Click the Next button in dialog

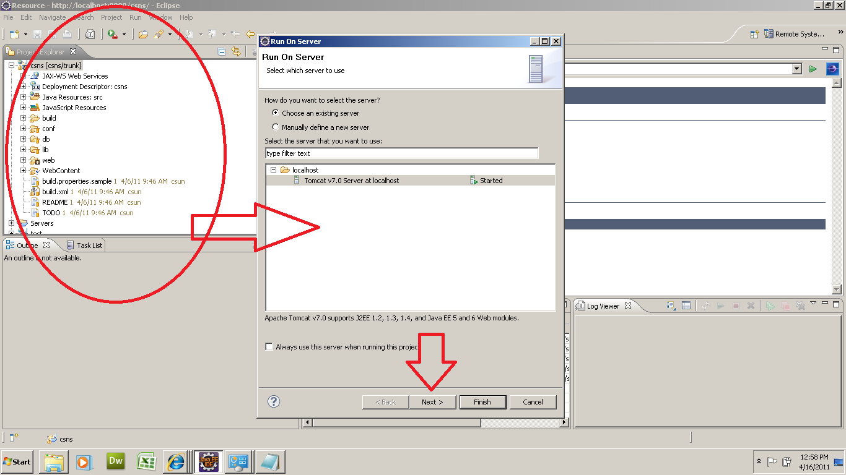[432, 402]
